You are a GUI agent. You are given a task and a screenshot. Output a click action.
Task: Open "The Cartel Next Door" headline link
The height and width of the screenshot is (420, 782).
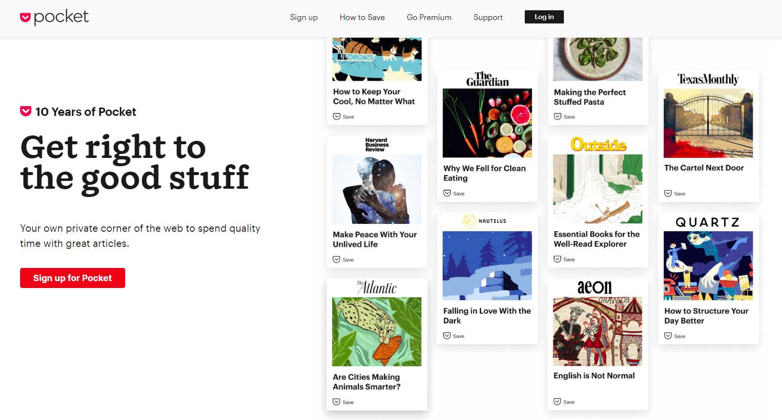point(704,168)
